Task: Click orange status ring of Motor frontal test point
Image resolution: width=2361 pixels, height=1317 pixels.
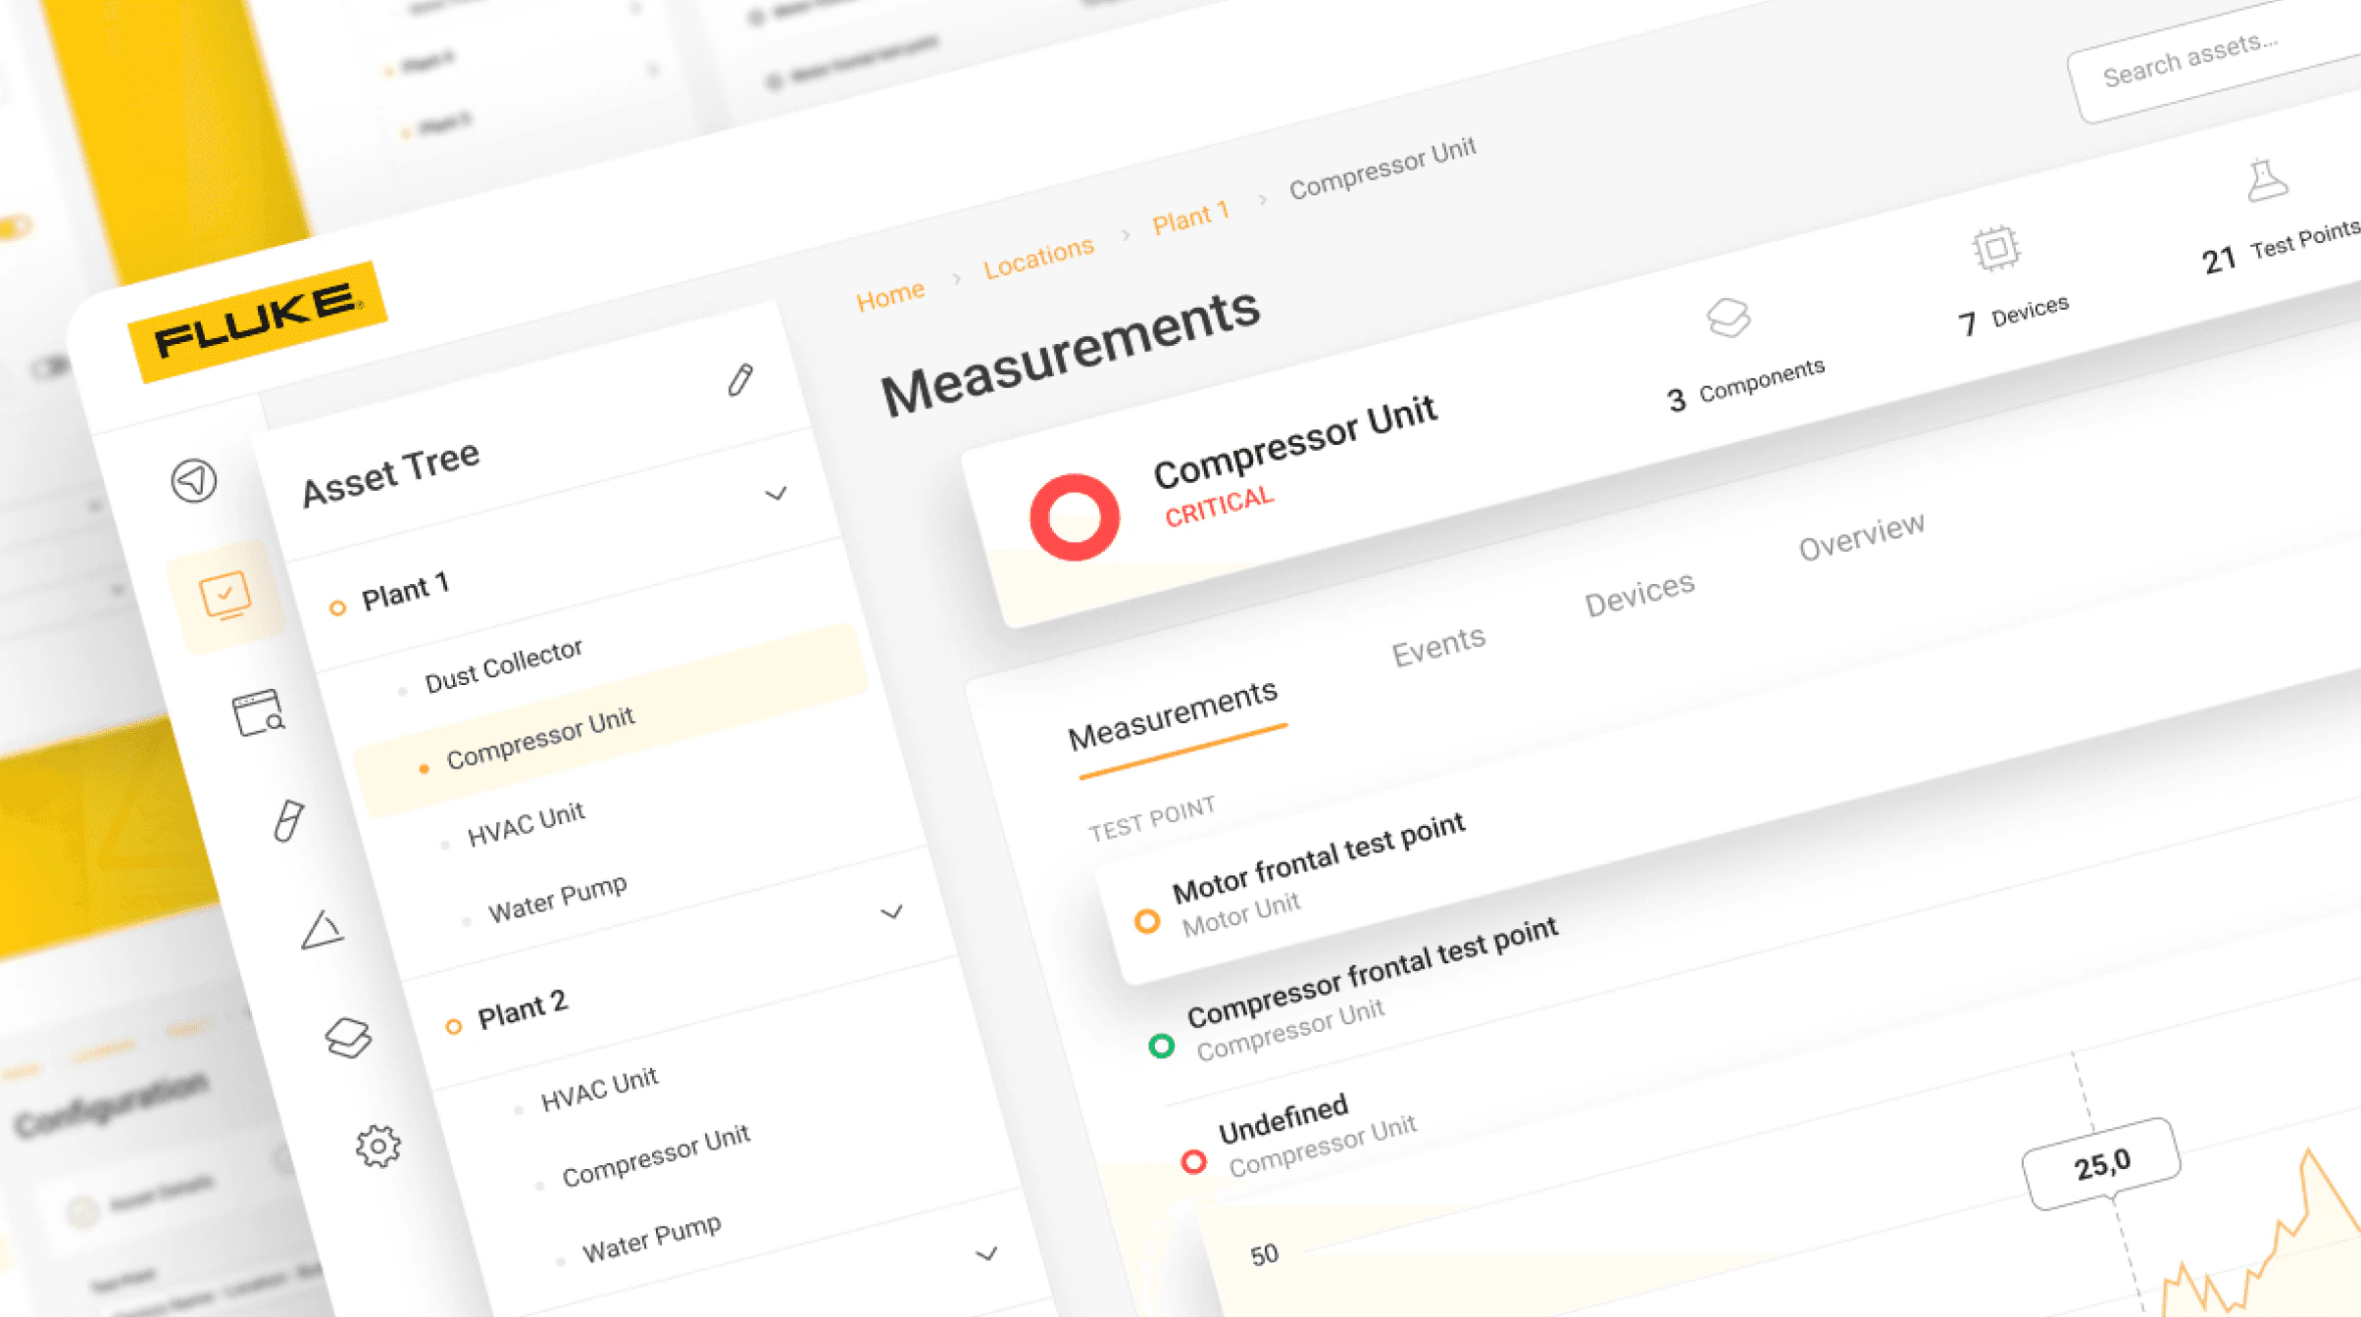Action: (x=1147, y=921)
